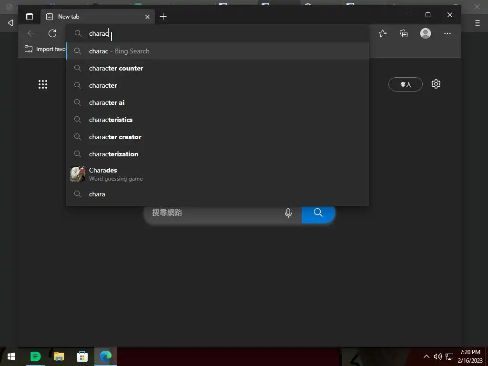Image resolution: width=488 pixels, height=366 pixels.
Task: Open Settings and more ellipsis menu
Action: click(447, 33)
